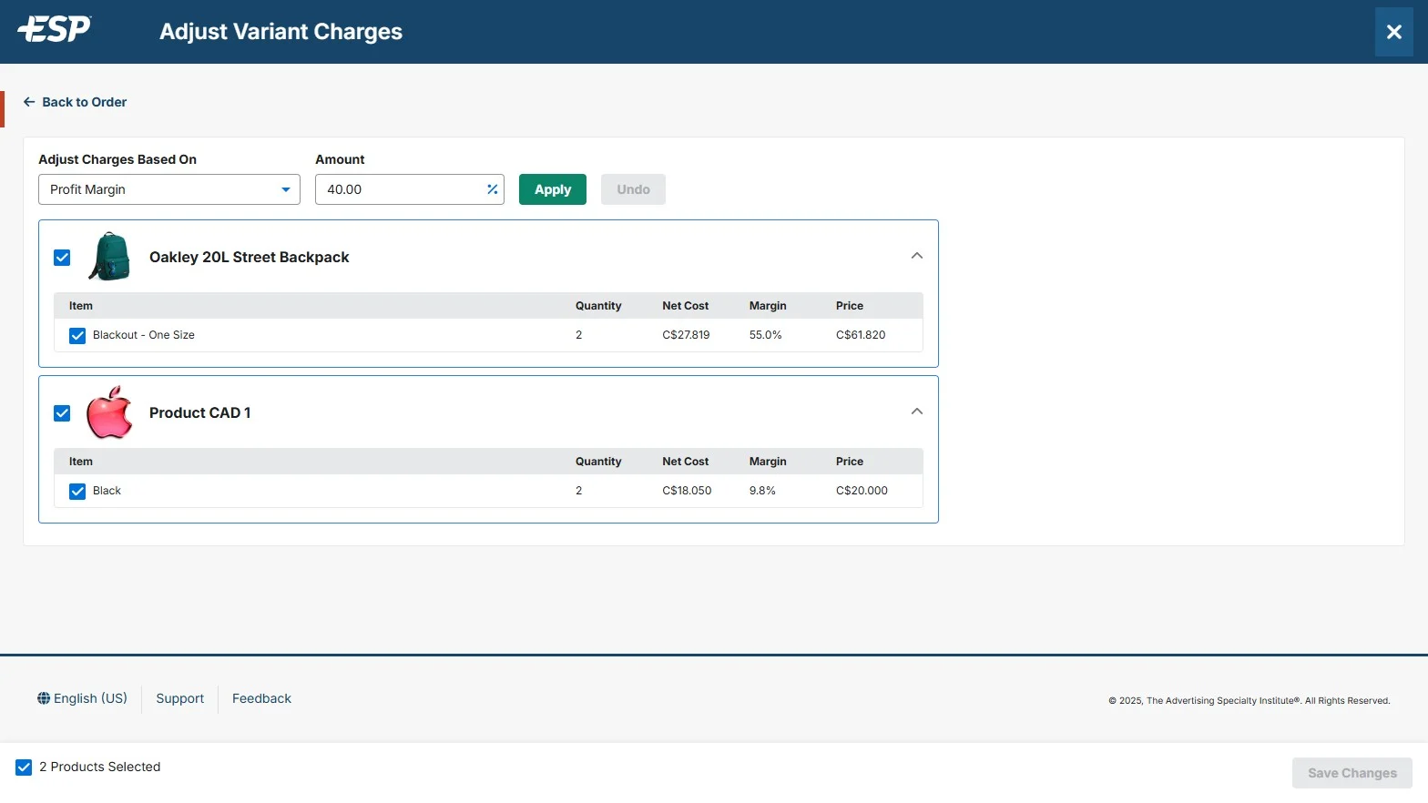Uncheck Oakley 20L Street Backpack product checkbox
Viewport: 1428px width, 803px height.
tap(62, 258)
